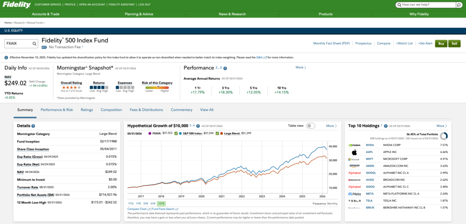
Task: Open the Monthly Fact Sheet (PDF) link
Action: pyautogui.click(x=331, y=43)
